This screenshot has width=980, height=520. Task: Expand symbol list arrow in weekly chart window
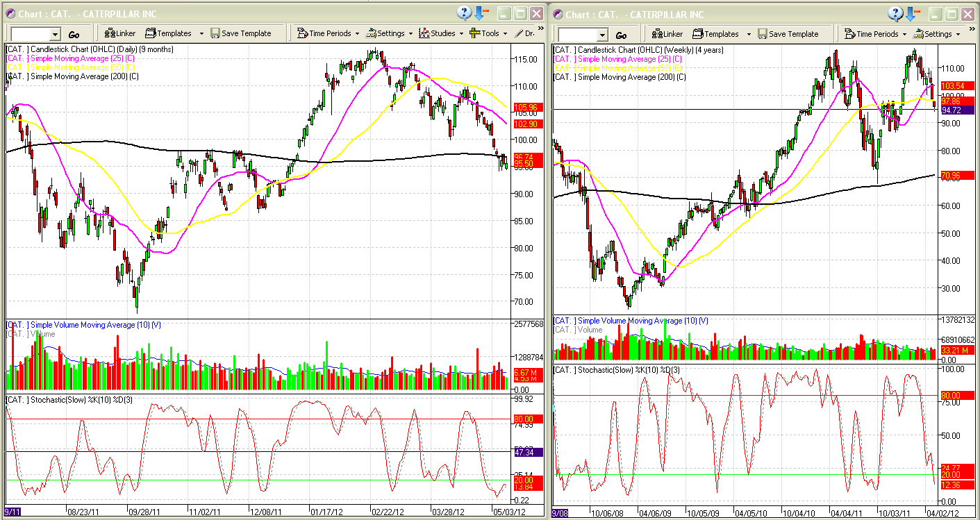603,35
